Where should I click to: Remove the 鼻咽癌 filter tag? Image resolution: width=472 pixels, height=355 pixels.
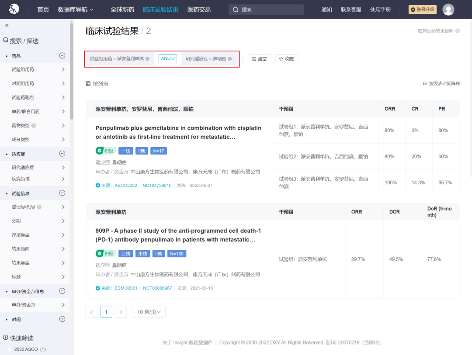(x=230, y=59)
